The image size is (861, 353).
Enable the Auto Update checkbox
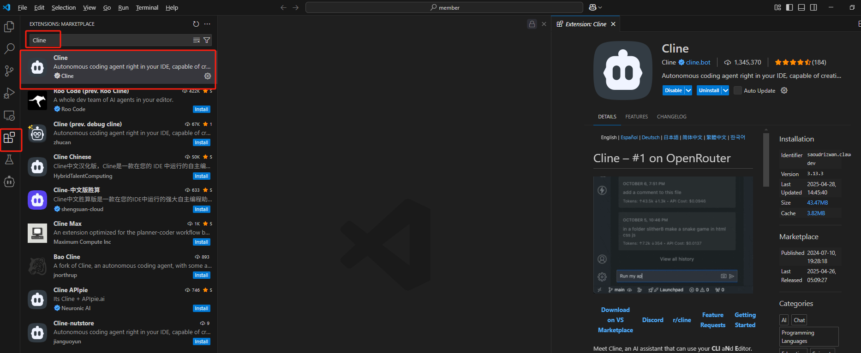pos(738,90)
